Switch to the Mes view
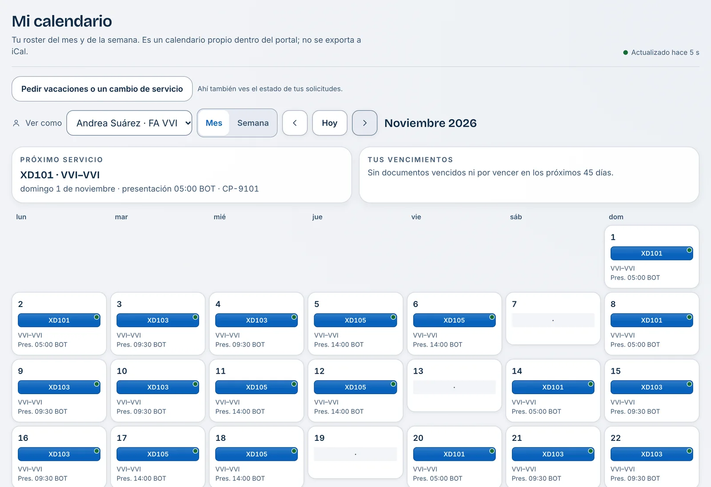The width and height of the screenshot is (711, 487). click(x=214, y=123)
